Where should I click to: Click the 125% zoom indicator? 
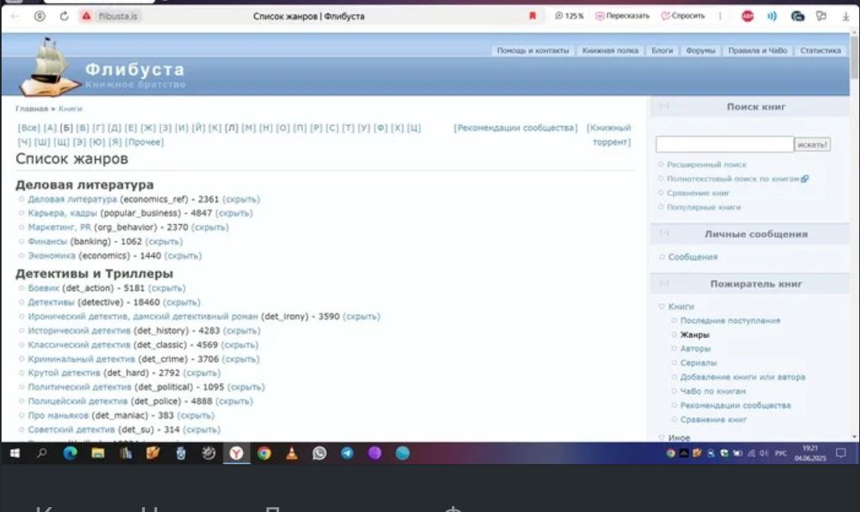point(569,16)
